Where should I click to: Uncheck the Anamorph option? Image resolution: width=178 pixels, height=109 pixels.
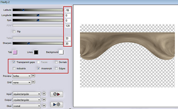tap(38, 69)
